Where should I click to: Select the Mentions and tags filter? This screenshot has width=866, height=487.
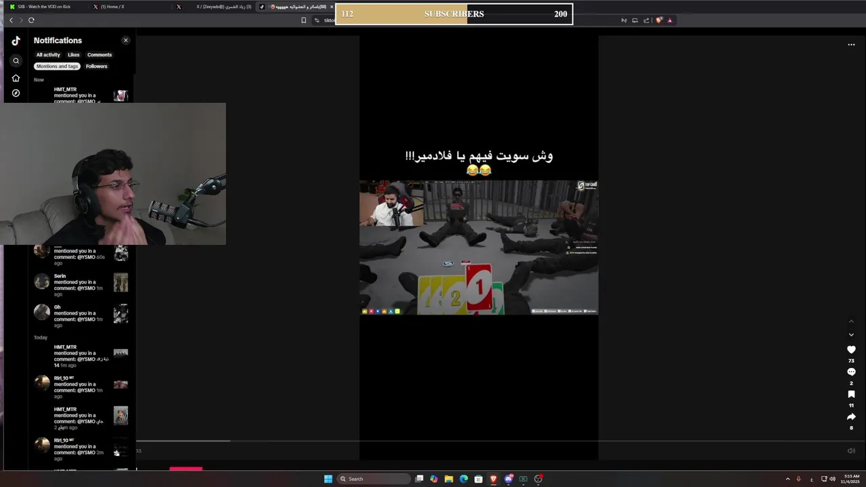[57, 66]
